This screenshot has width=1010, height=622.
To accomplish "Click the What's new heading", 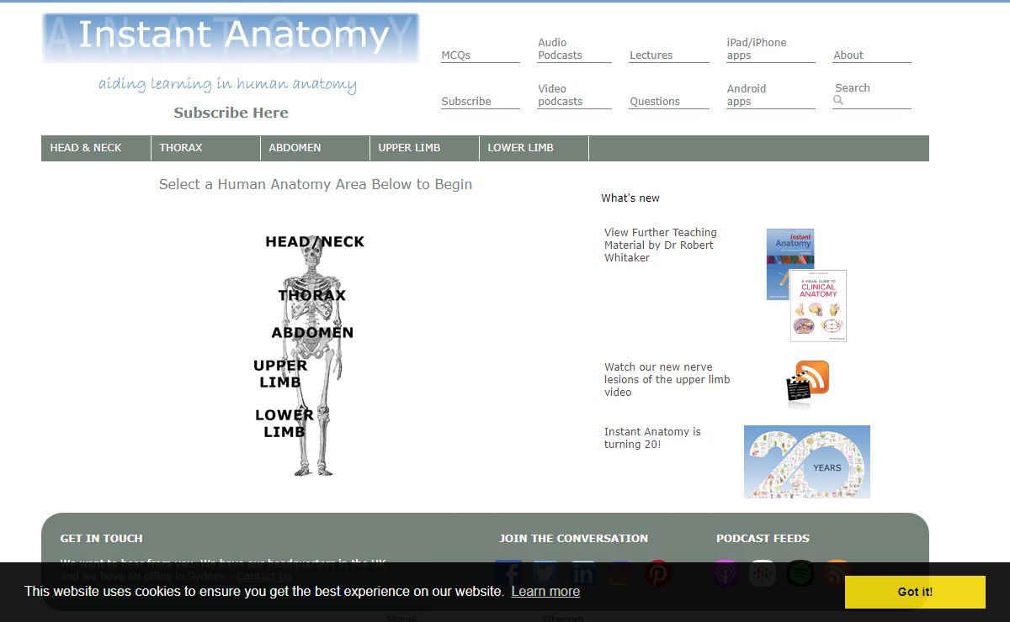I will (x=630, y=198).
